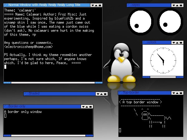The image size is (187, 140).
Task: Click the ASCII cow's '(oo)' face
Action: (145, 114)
